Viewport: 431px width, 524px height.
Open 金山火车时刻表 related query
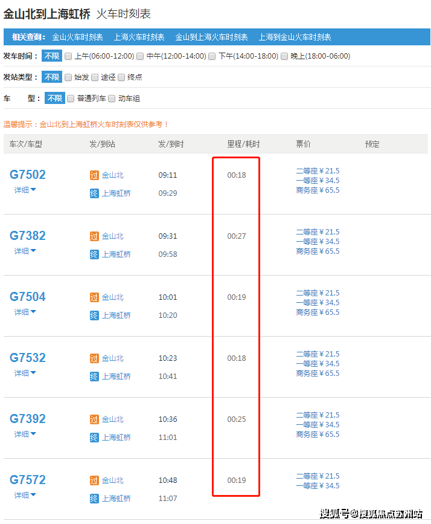pyautogui.click(x=77, y=37)
